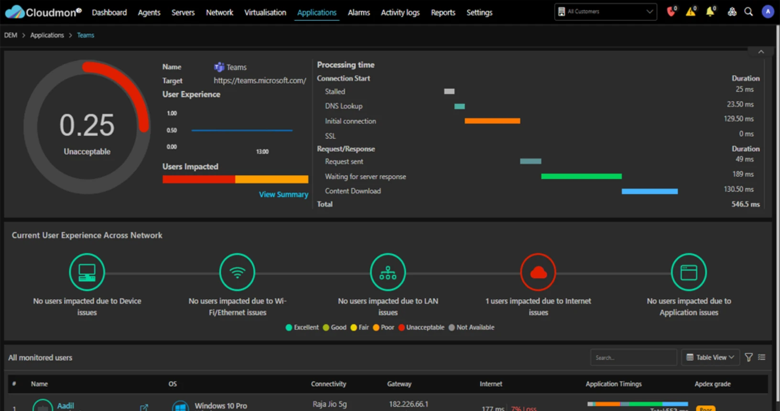Click the blue Content Download timing bar
This screenshot has height=411, width=780.
650,191
